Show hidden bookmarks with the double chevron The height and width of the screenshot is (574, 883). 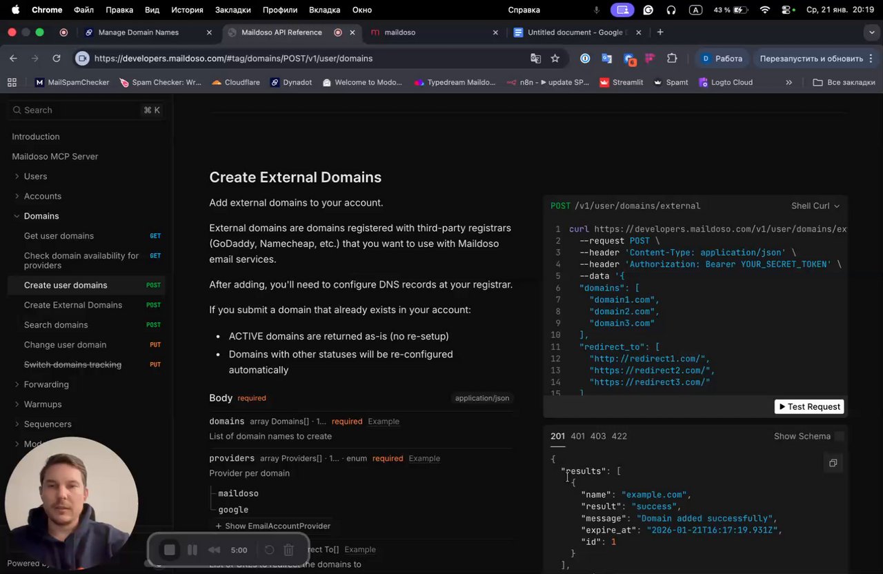(788, 82)
